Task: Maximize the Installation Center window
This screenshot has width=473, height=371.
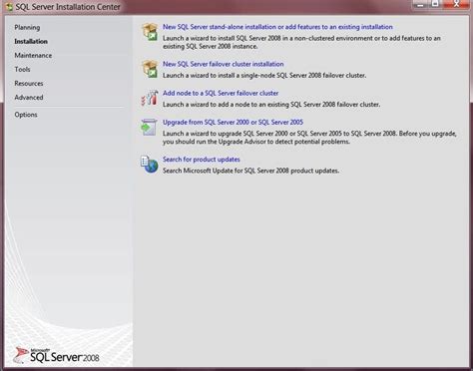Action: click(435, 4)
